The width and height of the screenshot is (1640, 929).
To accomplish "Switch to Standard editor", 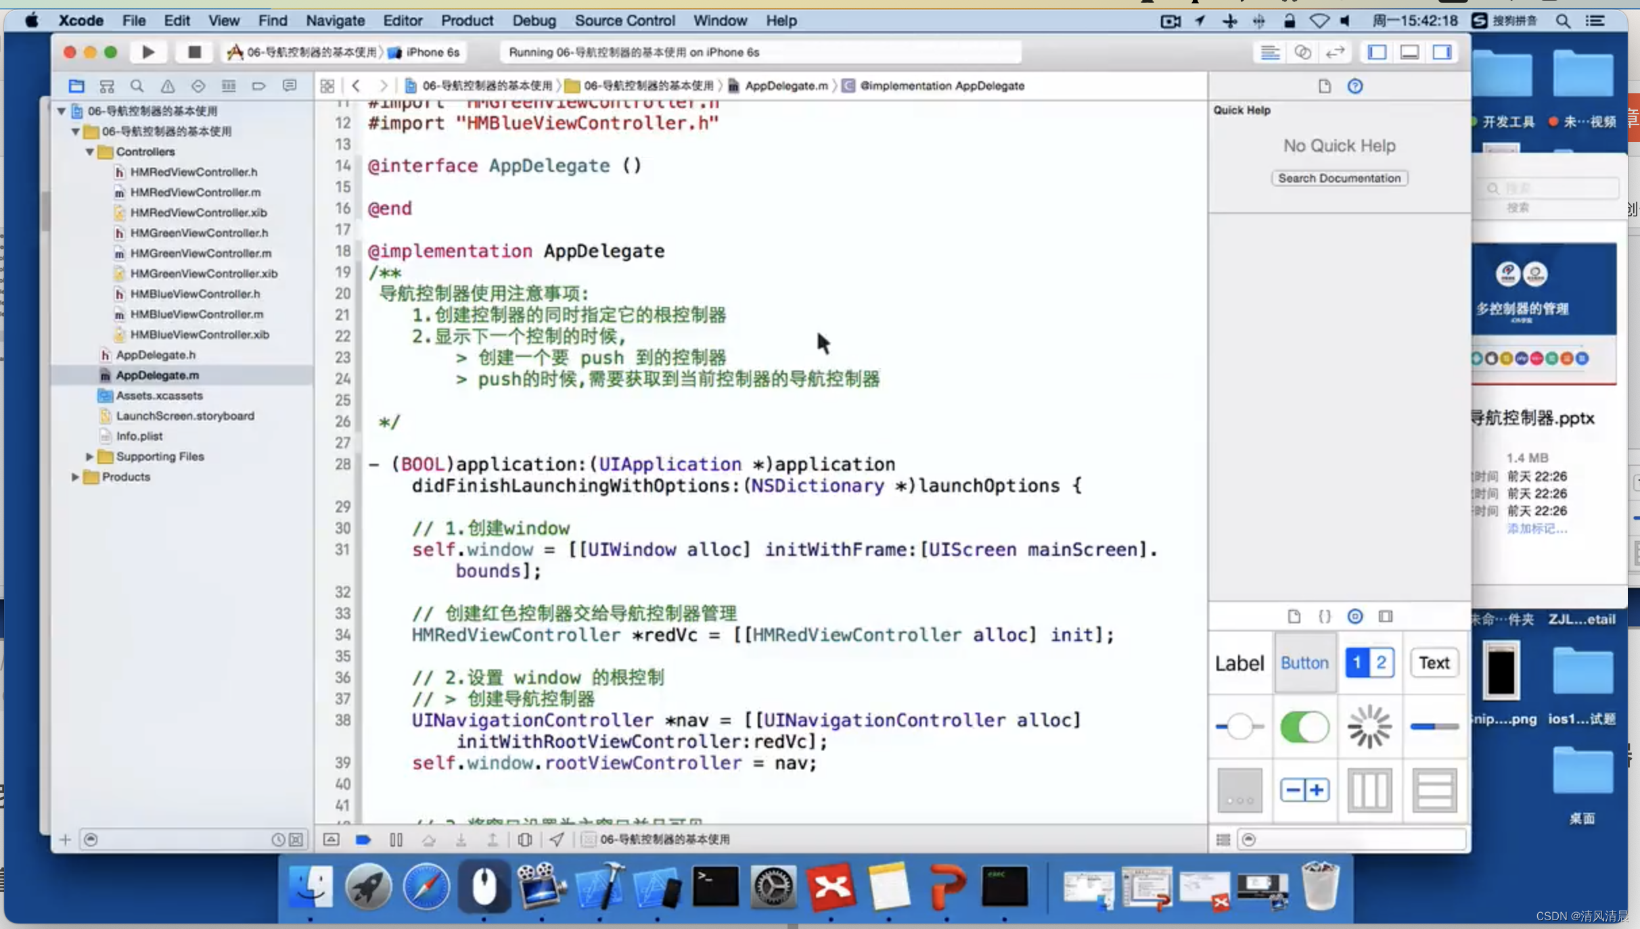I will 1270,52.
